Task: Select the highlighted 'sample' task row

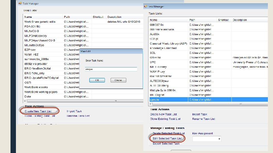Action: click(x=208, y=99)
